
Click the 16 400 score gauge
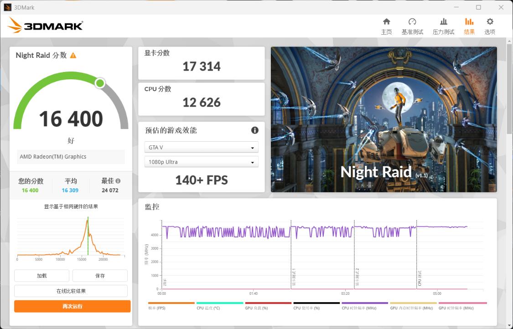[71, 101]
